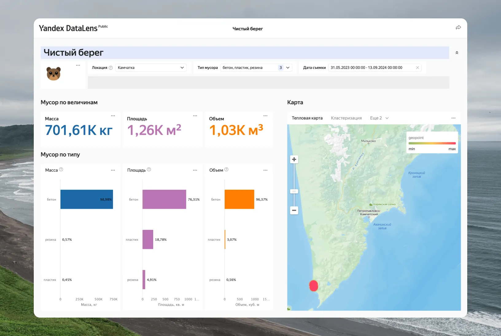This screenshot has width=501, height=336.
Task: Open the Локация dropdown showing Камчатка
Action: [151, 68]
